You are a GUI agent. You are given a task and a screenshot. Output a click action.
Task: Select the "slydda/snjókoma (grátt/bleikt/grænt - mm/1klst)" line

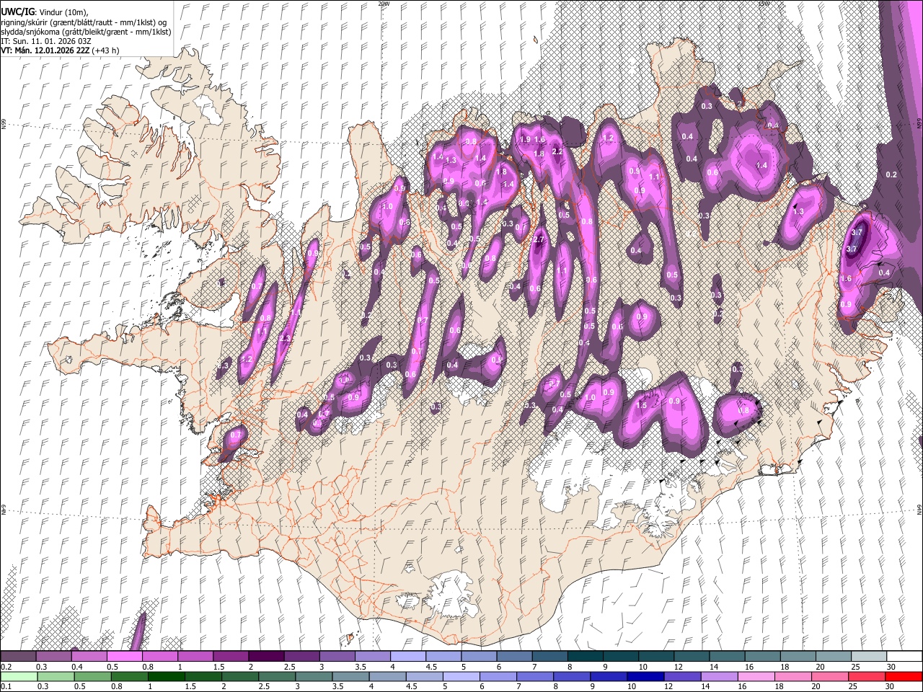pos(86,32)
